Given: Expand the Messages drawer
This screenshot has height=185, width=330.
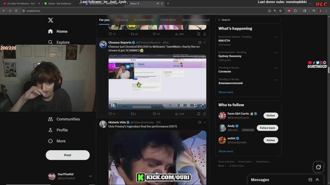Looking at the screenshot, I should 317,180.
